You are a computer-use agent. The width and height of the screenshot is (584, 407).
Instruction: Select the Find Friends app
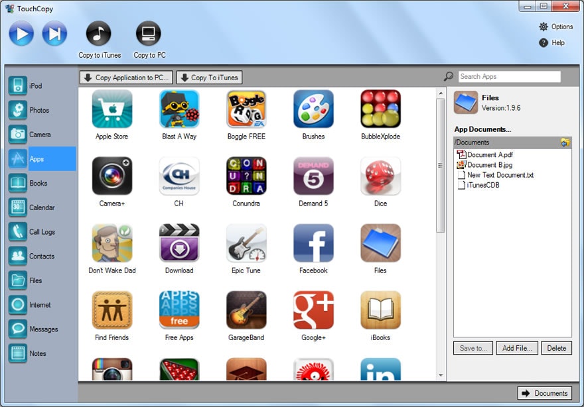(x=111, y=316)
